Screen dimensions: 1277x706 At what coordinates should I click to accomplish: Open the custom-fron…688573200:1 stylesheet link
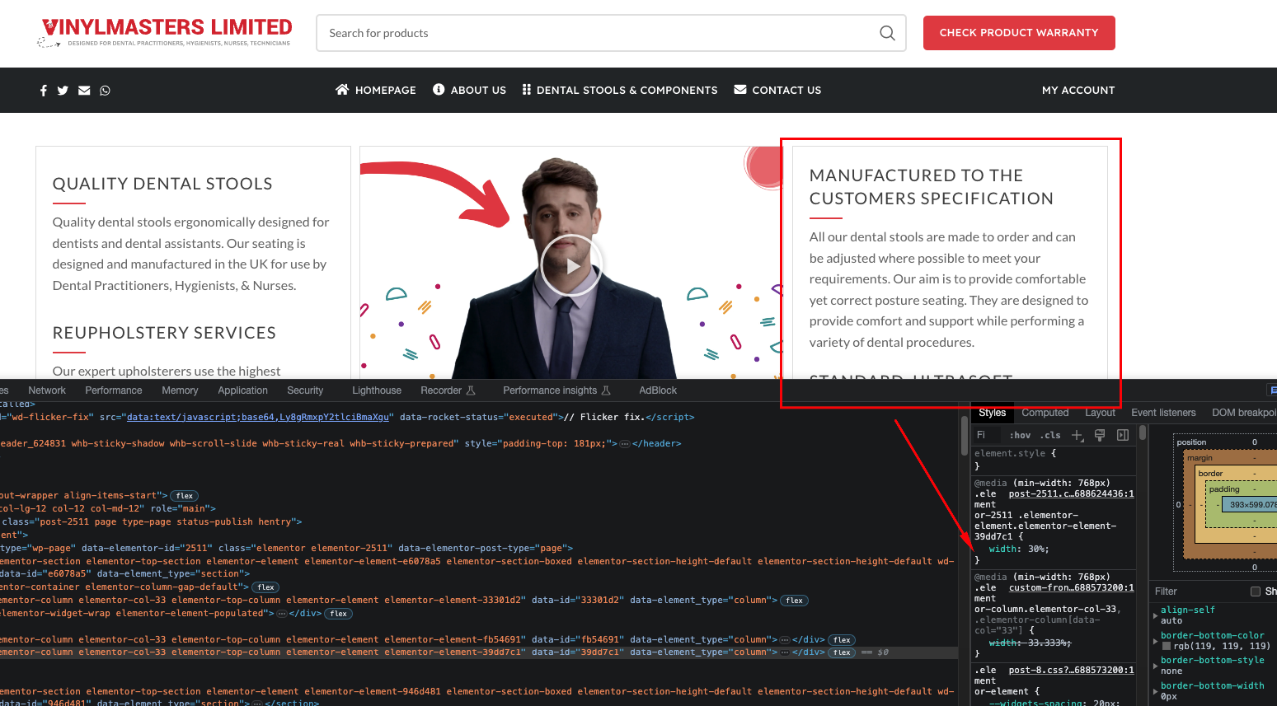[1072, 588]
